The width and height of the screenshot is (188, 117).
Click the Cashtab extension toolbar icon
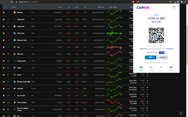tap(178, 2)
